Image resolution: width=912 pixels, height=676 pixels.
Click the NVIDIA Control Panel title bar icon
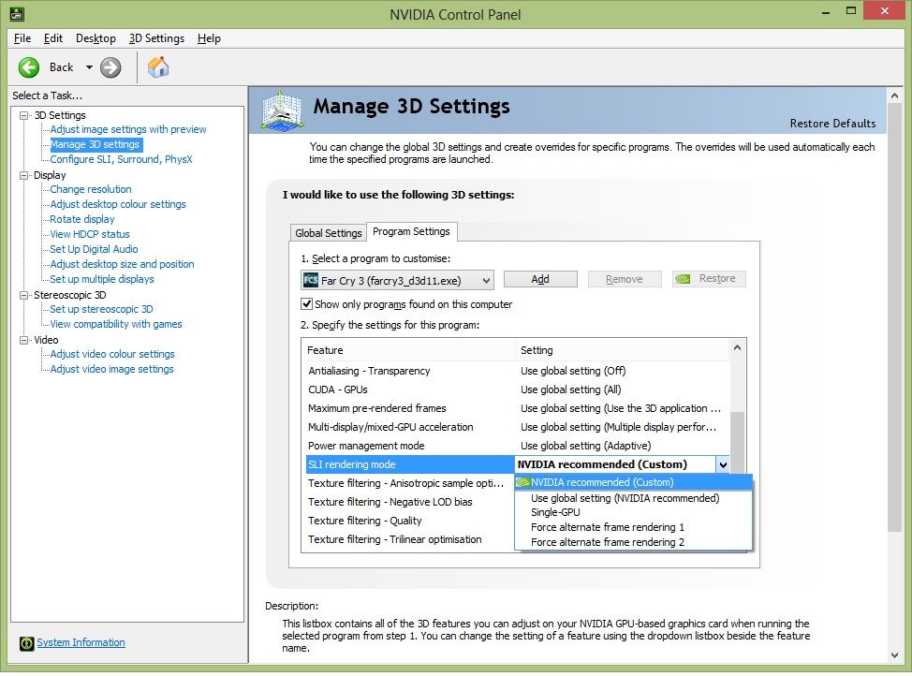pos(14,14)
